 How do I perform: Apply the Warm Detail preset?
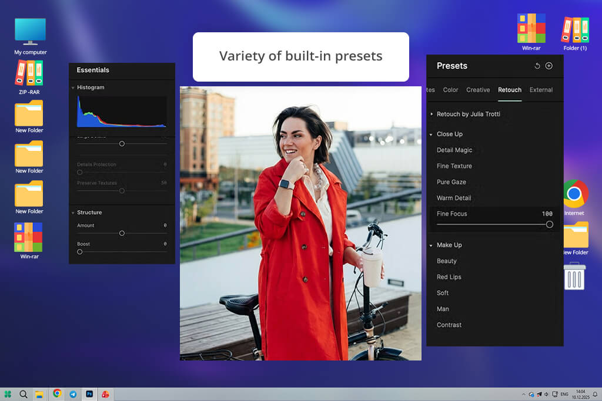tap(454, 198)
